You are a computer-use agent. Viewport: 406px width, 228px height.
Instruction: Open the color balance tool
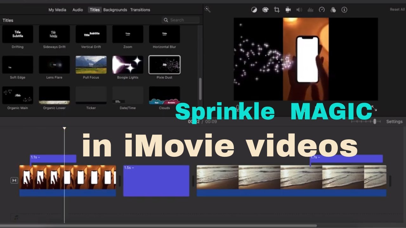tap(254, 10)
